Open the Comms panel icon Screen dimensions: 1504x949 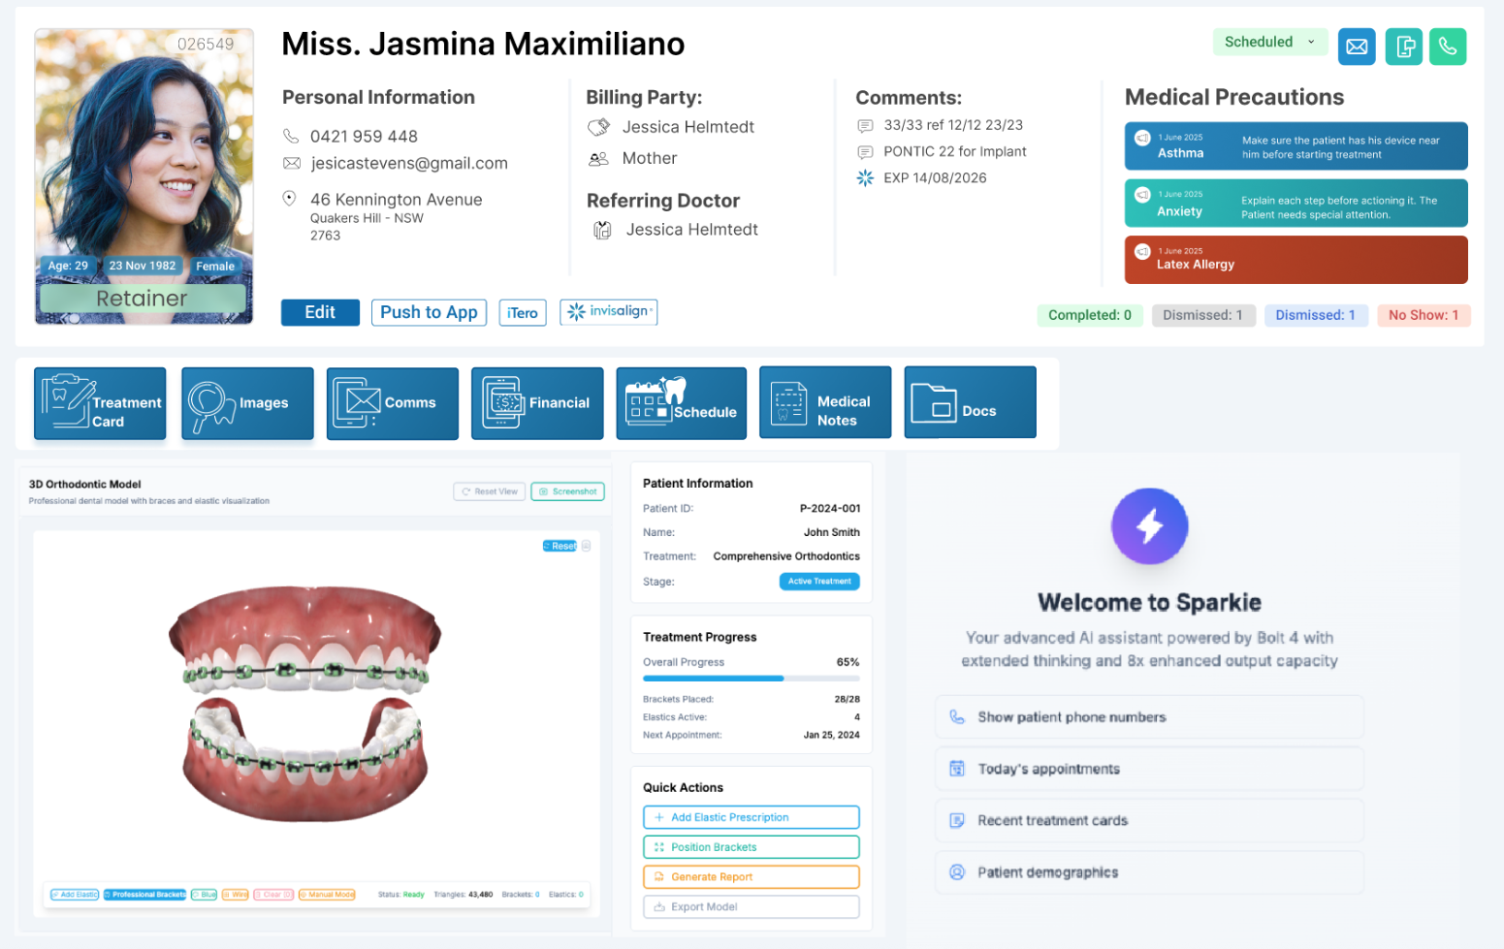point(392,403)
